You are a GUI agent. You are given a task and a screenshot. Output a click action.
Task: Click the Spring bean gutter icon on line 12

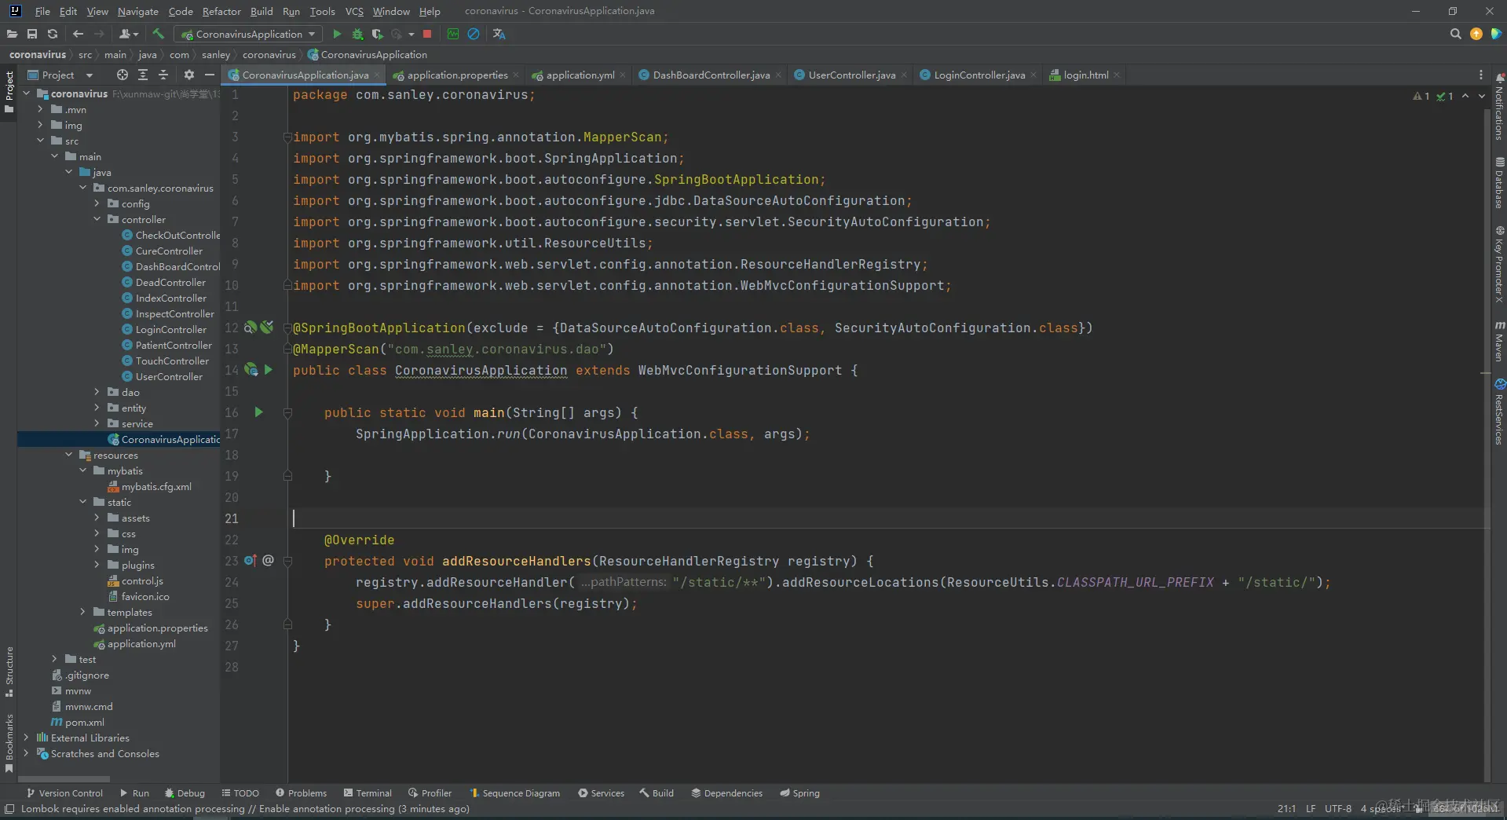[x=251, y=328]
